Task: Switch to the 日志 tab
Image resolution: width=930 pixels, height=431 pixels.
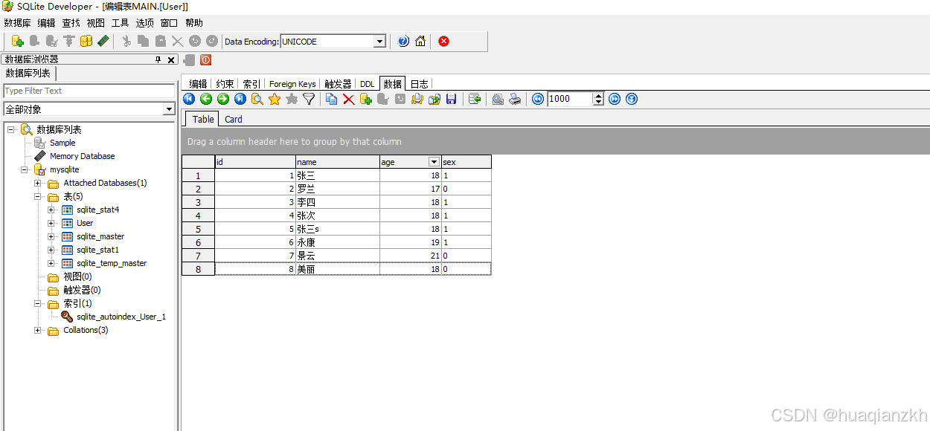Action: pos(420,84)
